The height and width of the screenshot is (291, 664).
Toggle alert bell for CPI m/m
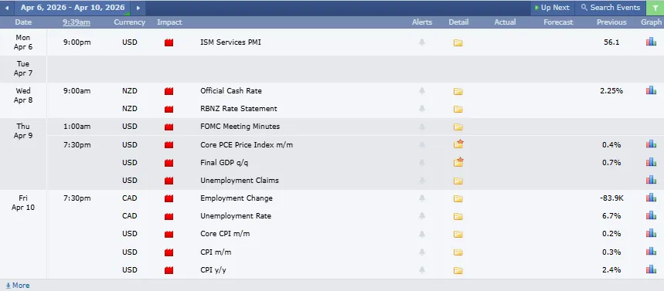click(x=422, y=252)
